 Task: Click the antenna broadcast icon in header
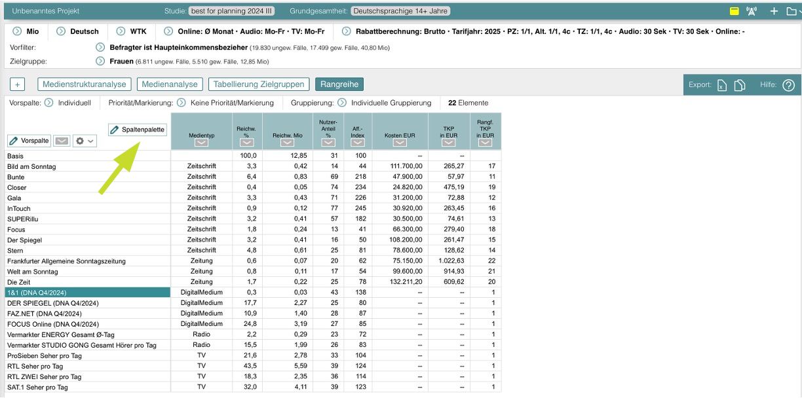(x=752, y=11)
